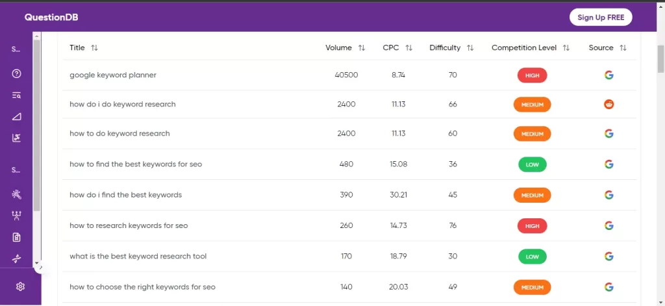
Task: Click Google source icon for google keyword planner
Action: [609, 75]
